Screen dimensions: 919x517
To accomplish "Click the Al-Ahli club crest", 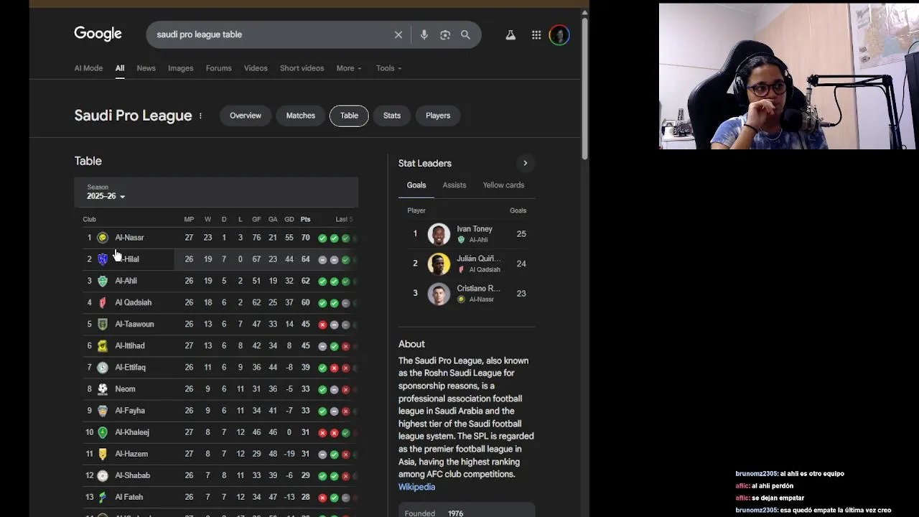I will coord(103,281).
